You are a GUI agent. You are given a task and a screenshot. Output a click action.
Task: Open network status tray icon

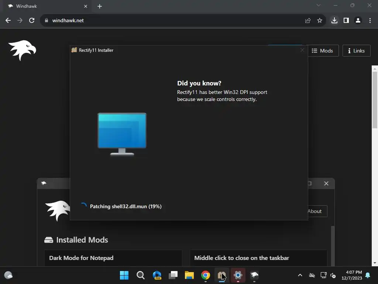(323, 275)
